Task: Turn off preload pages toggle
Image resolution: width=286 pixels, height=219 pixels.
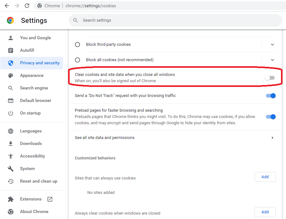Action: point(271,117)
